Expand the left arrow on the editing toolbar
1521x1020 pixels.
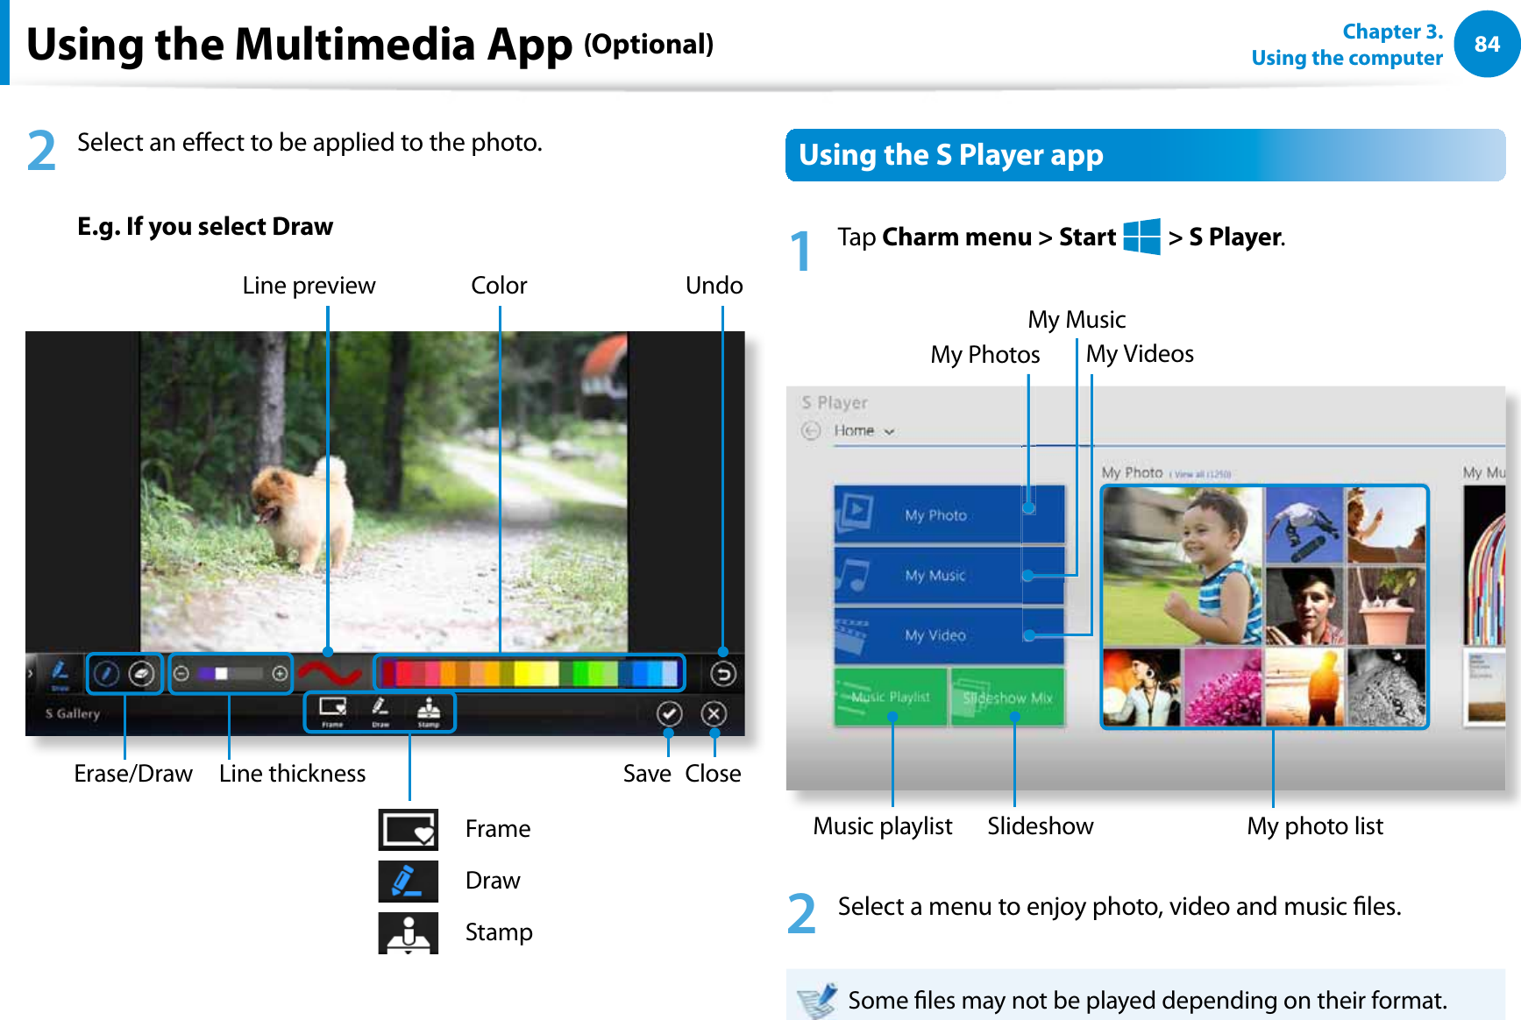[x=31, y=674]
